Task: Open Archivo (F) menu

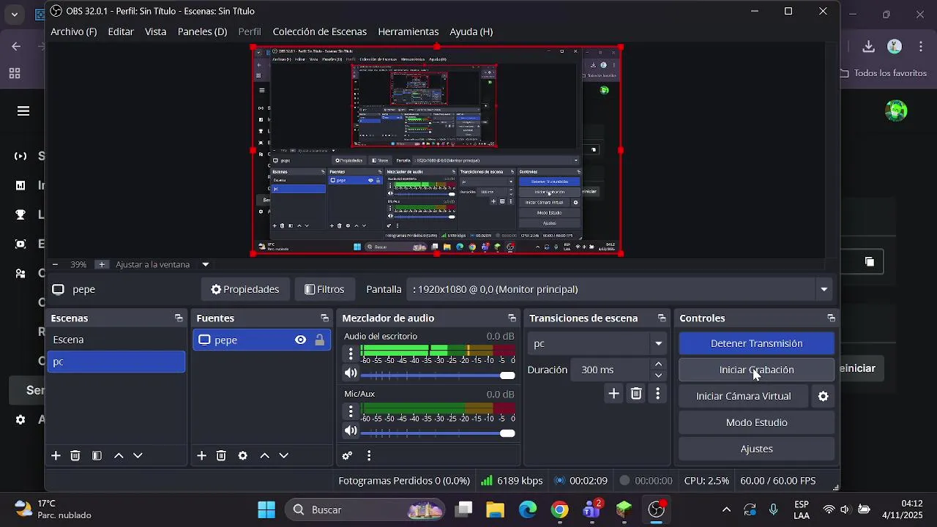Action: [x=73, y=31]
